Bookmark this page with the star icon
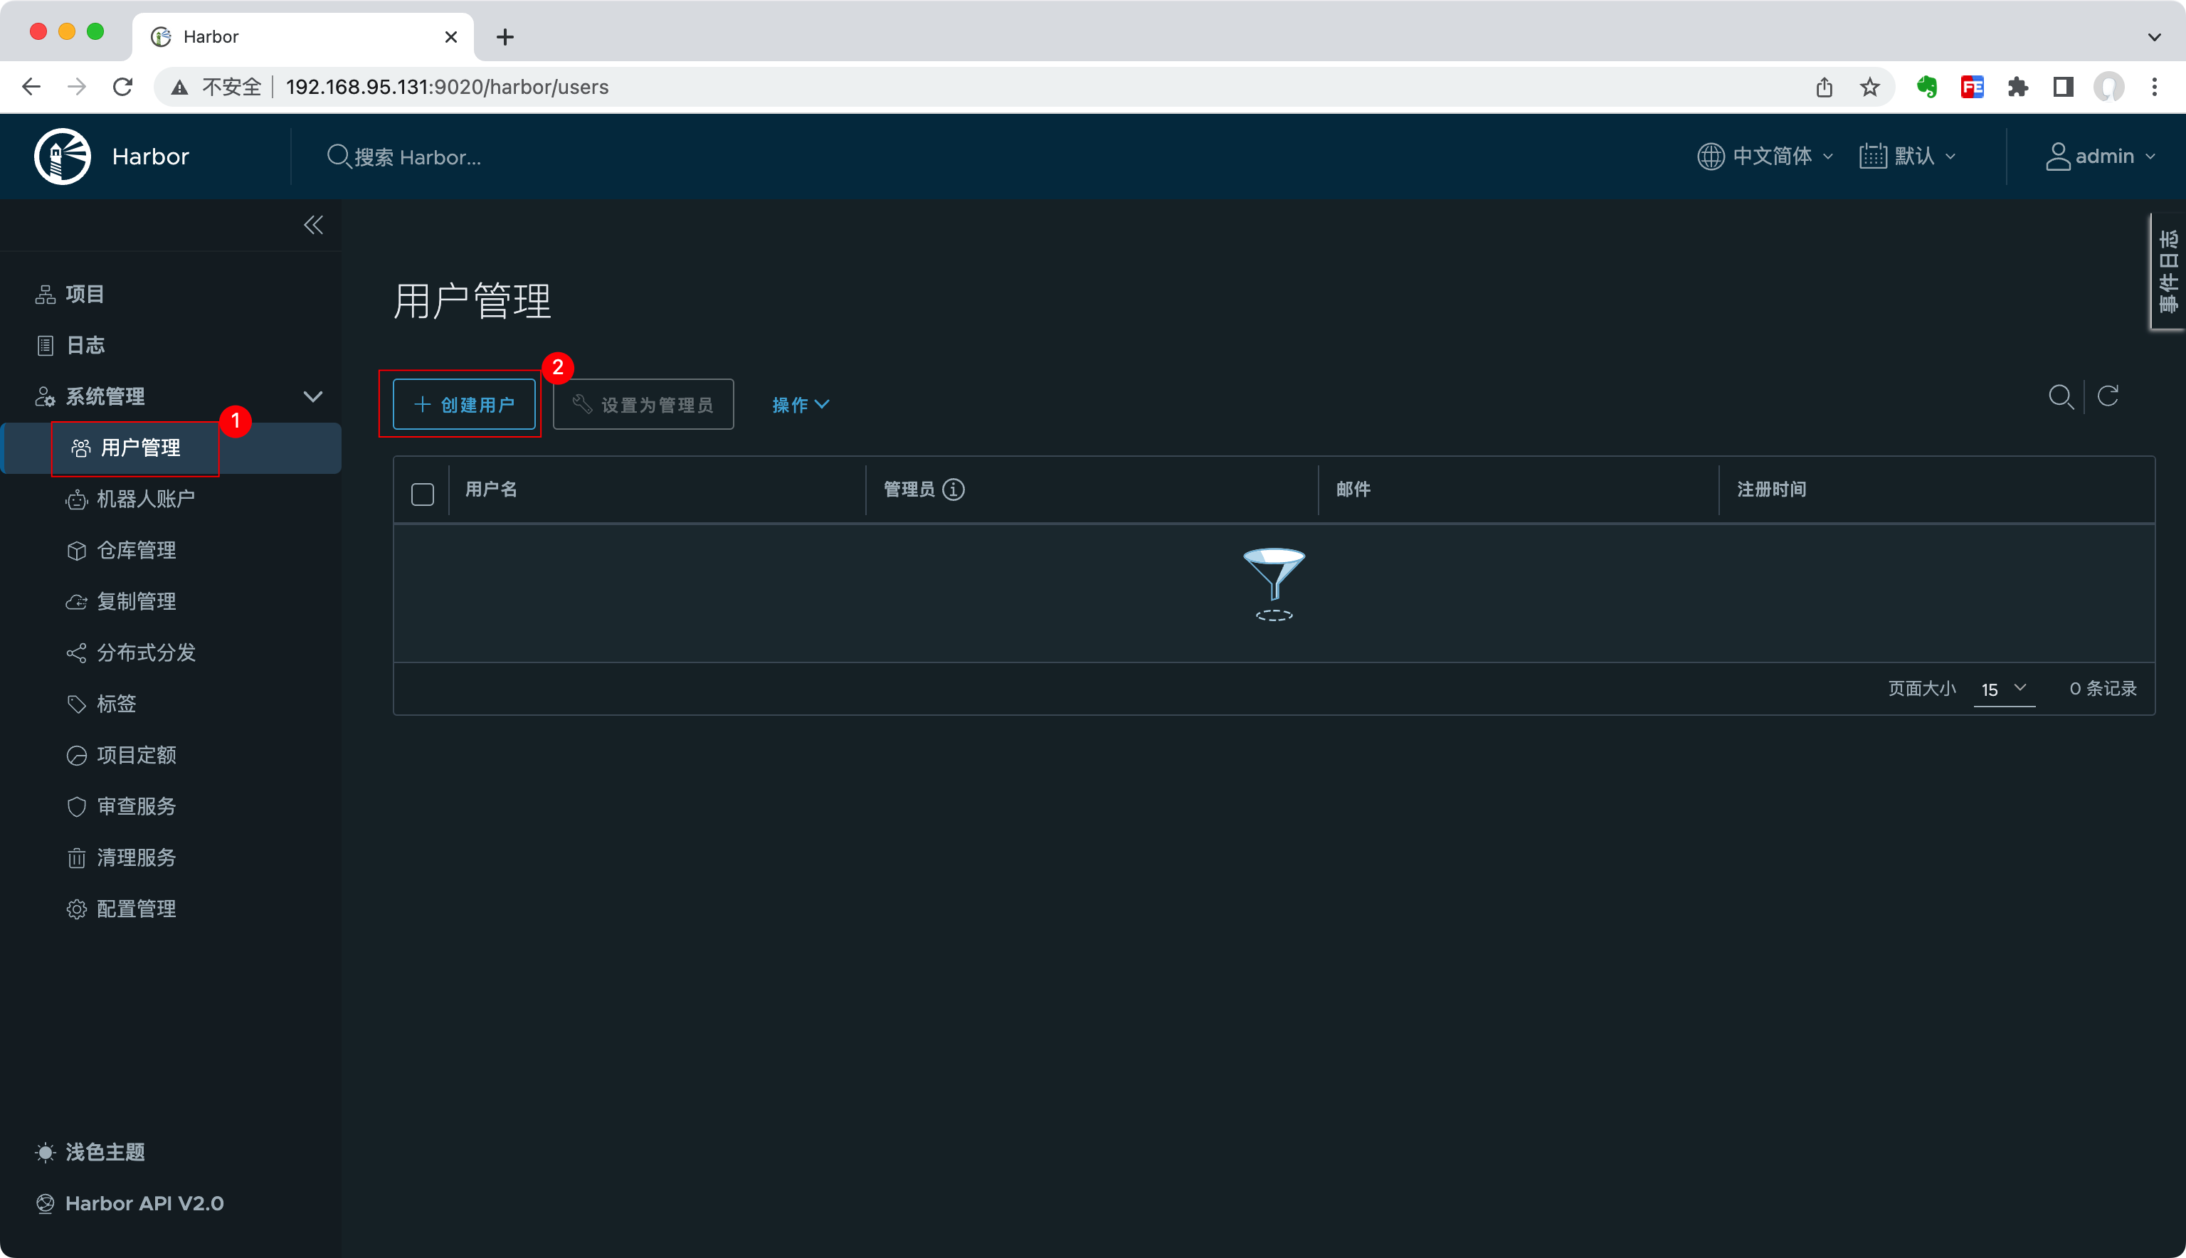Screen dimensions: 2186x1258 (x=1870, y=88)
